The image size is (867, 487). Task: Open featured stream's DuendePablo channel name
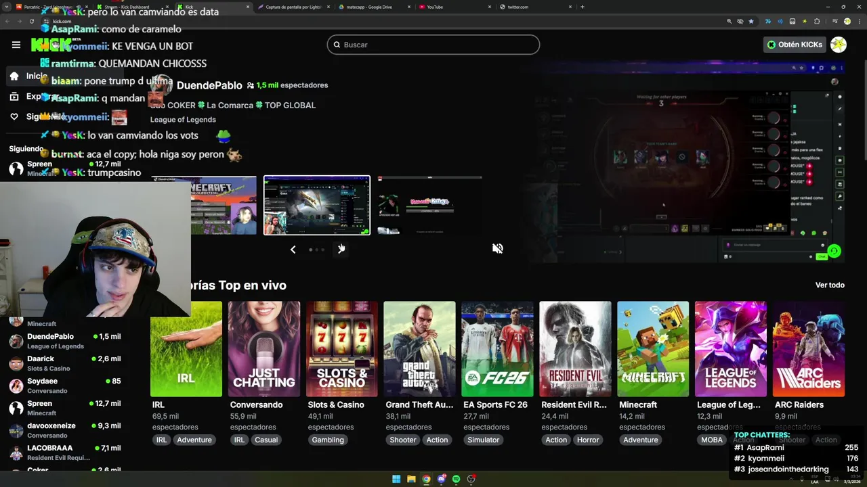tap(209, 85)
